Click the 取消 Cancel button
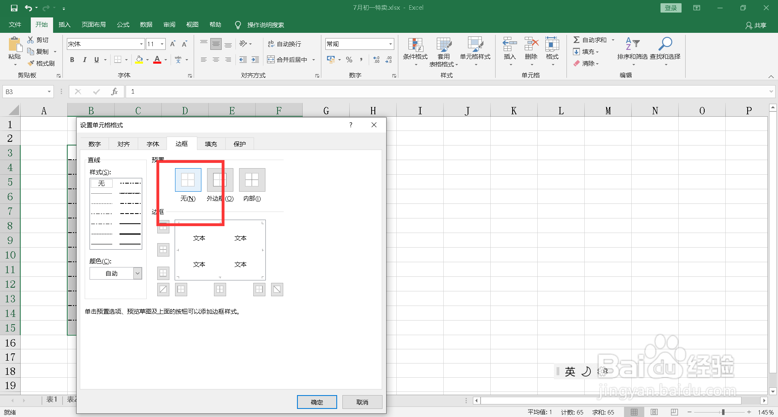Image resolution: width=778 pixels, height=417 pixels. 362,402
